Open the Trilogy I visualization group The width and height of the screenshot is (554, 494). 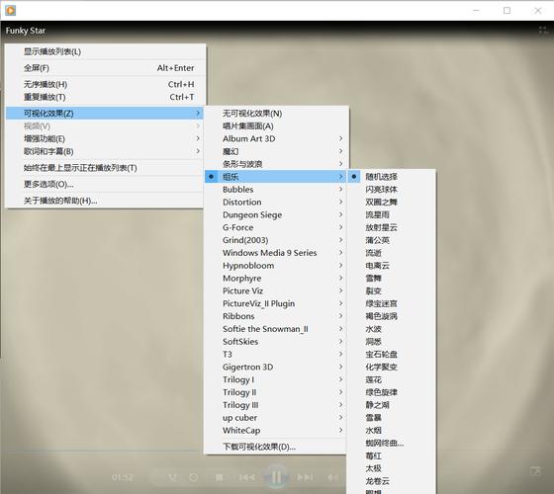(x=276, y=379)
